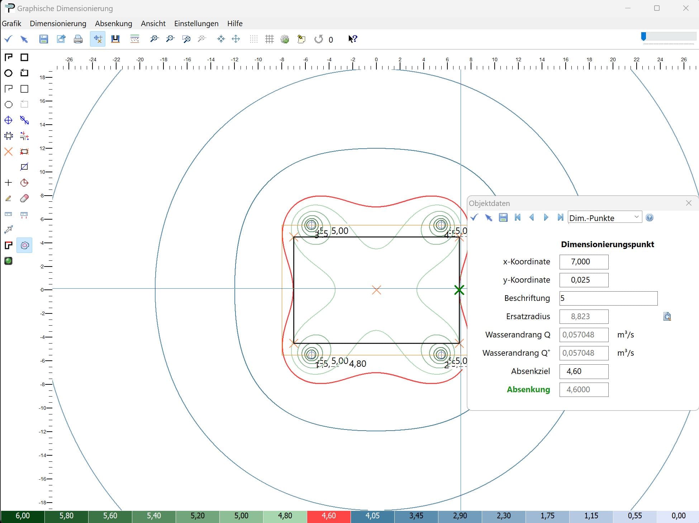Select the eraser tool in left palette
699x523 pixels.
pyautogui.click(x=24, y=198)
